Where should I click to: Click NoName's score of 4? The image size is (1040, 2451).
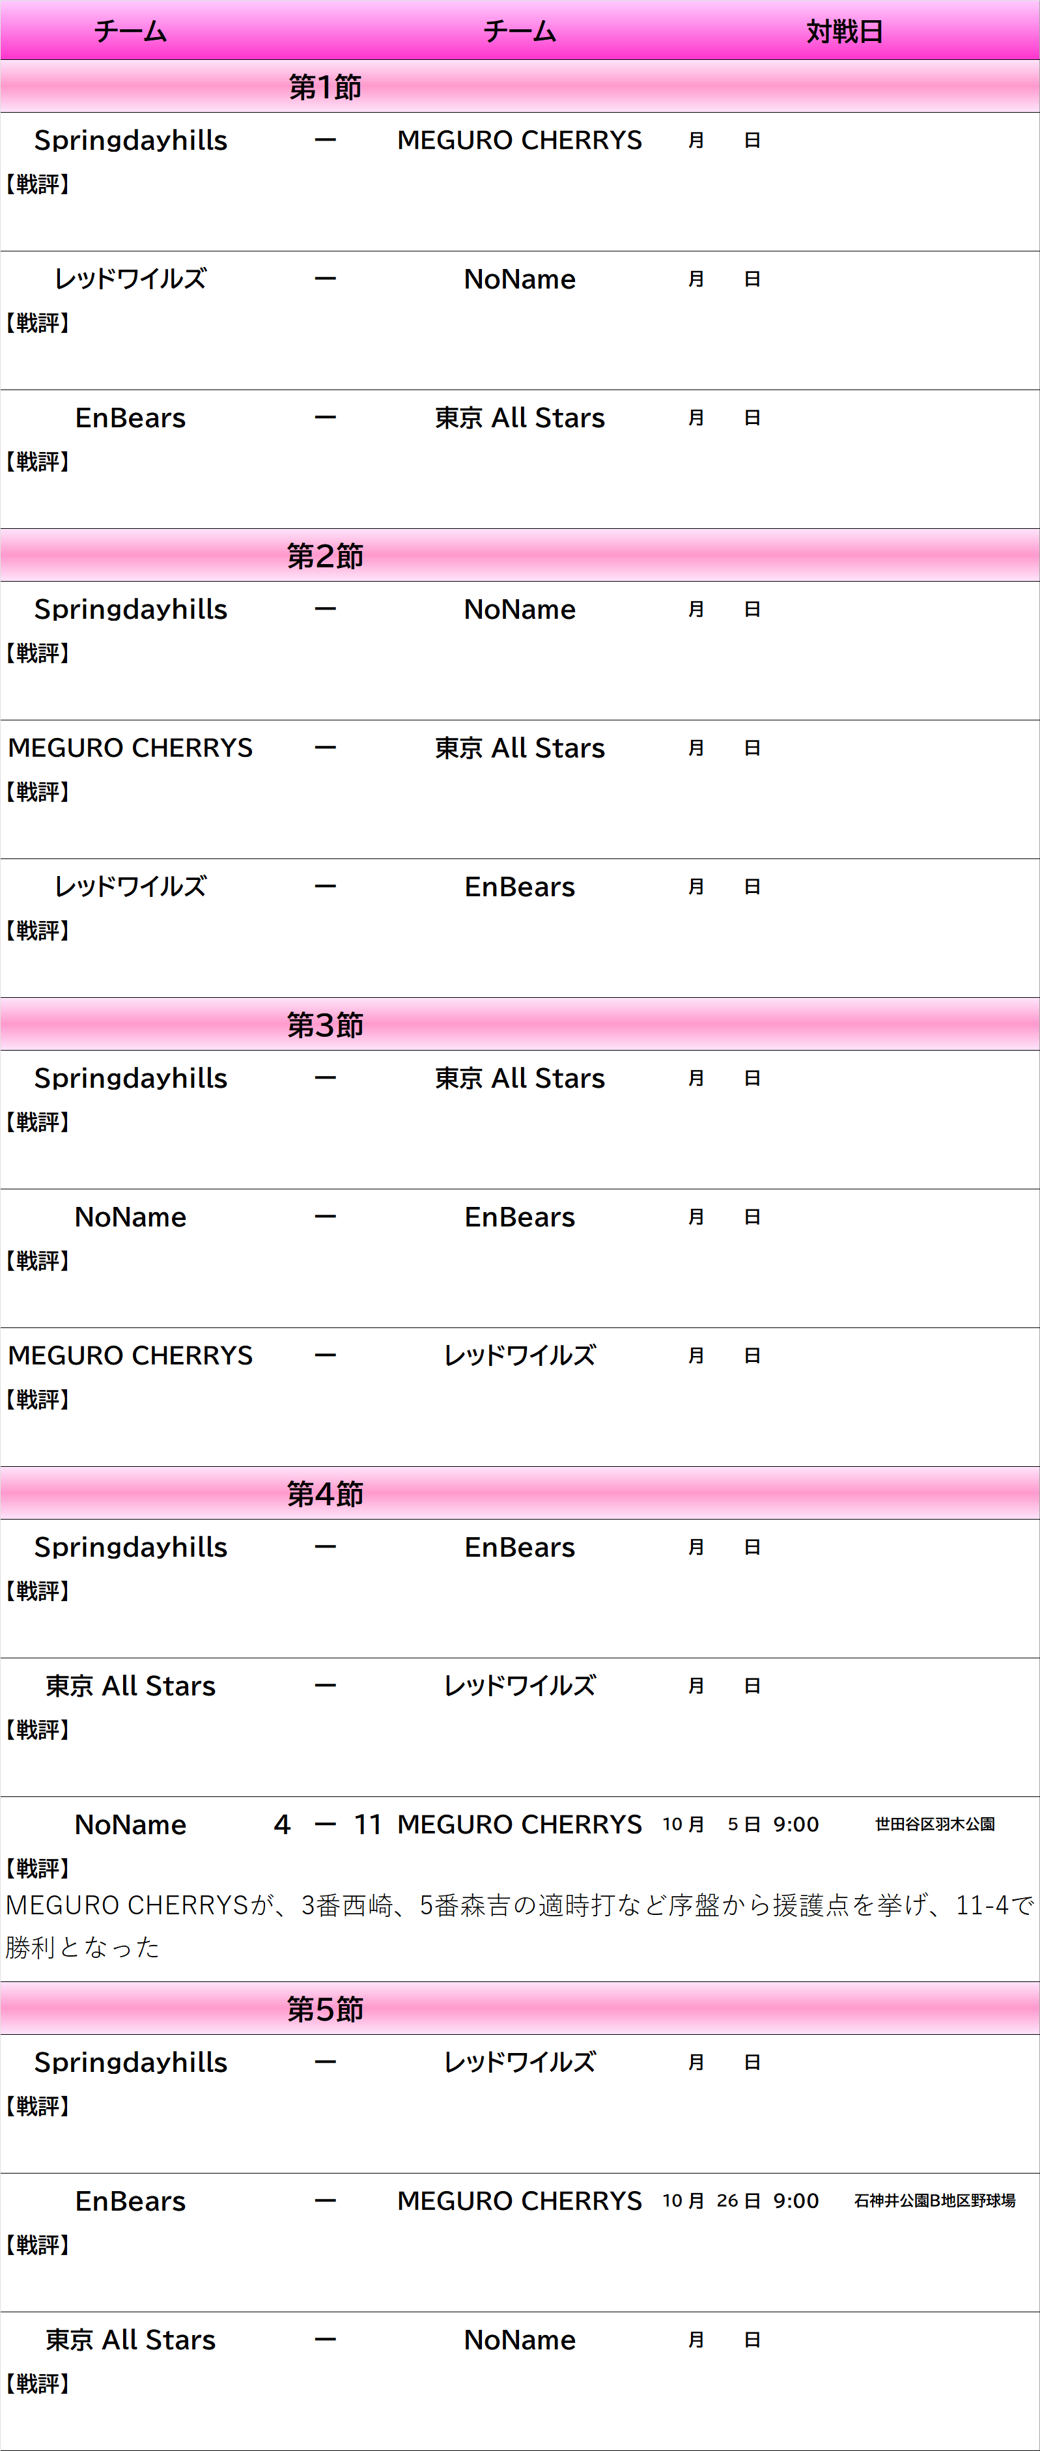click(x=281, y=1824)
